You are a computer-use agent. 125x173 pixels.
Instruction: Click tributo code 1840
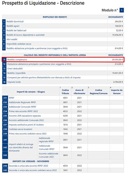click(65, 134)
